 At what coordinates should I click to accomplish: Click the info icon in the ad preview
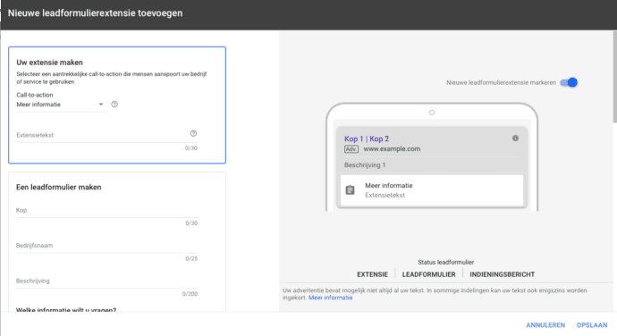[x=515, y=139]
